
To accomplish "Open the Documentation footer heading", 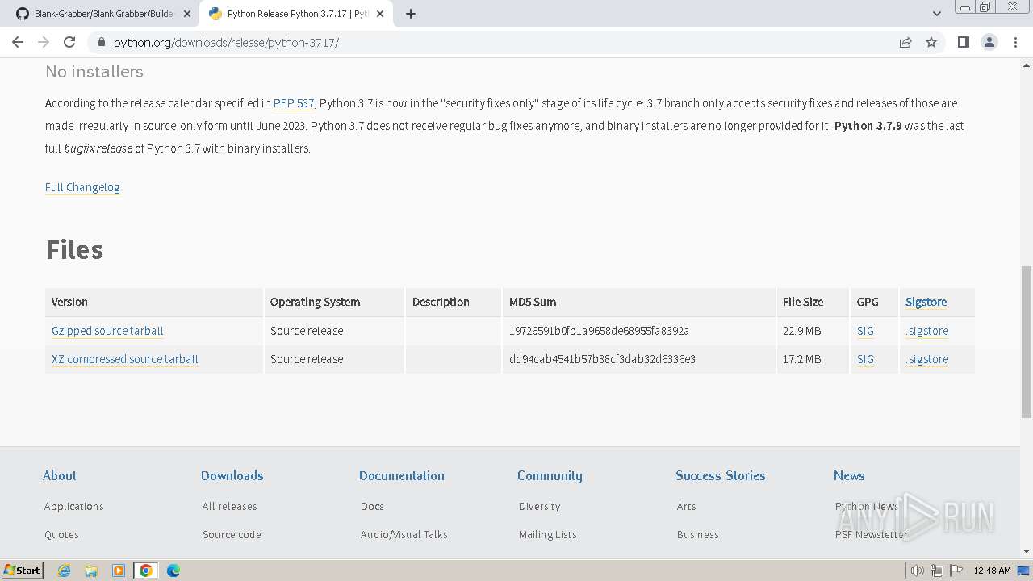I will (x=402, y=475).
